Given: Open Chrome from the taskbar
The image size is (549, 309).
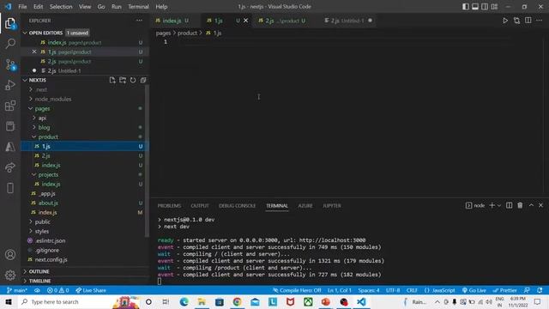Looking at the screenshot, I should (237, 301).
